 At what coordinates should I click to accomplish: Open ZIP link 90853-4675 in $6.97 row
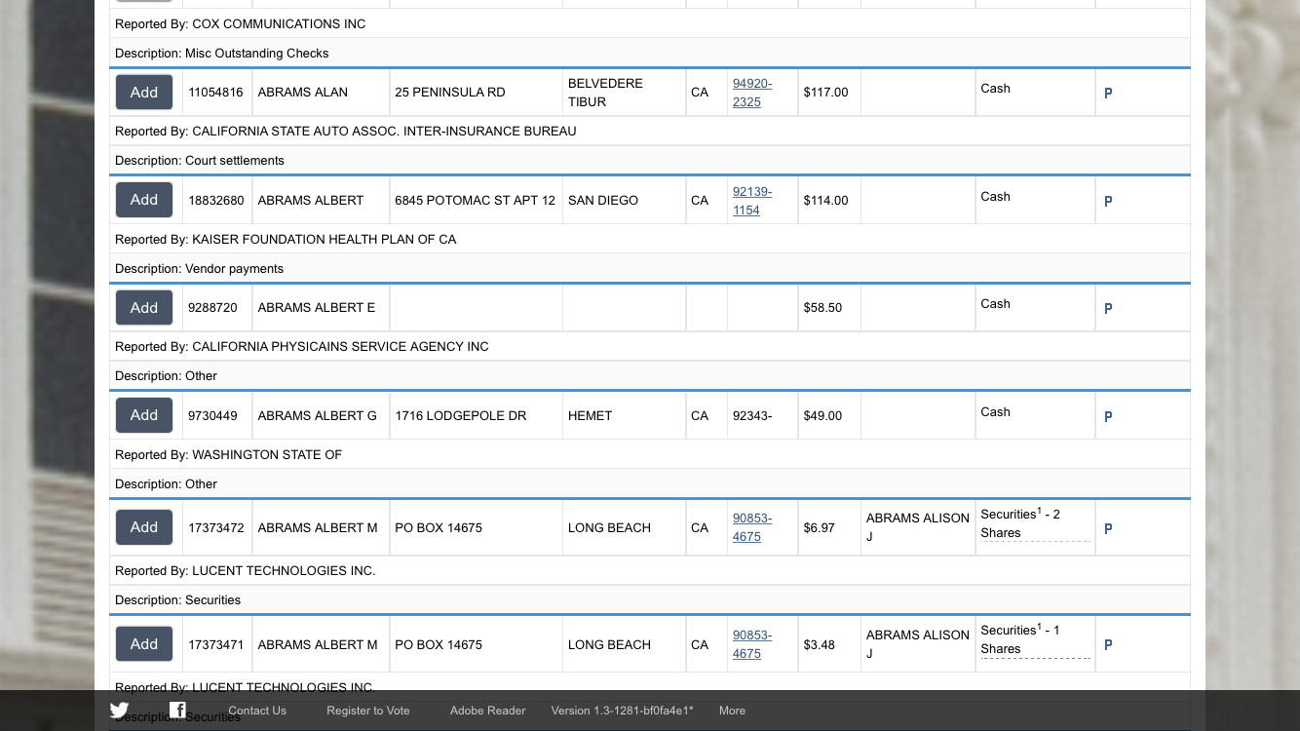point(752,527)
